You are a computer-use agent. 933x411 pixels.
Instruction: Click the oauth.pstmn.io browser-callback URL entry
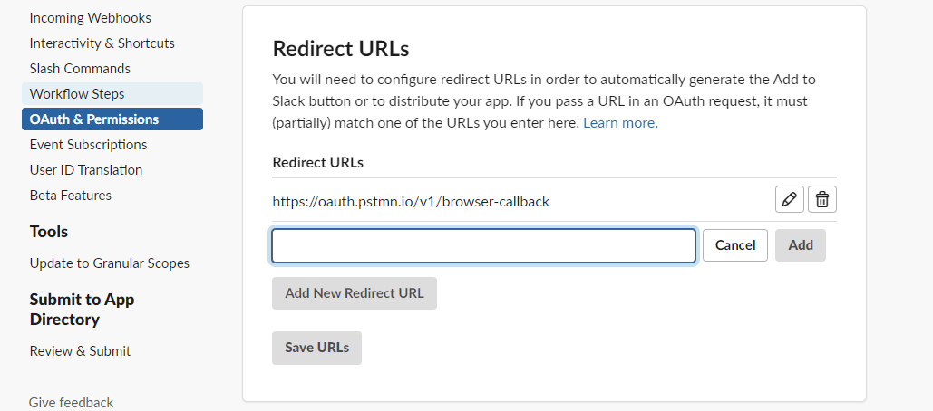point(411,201)
